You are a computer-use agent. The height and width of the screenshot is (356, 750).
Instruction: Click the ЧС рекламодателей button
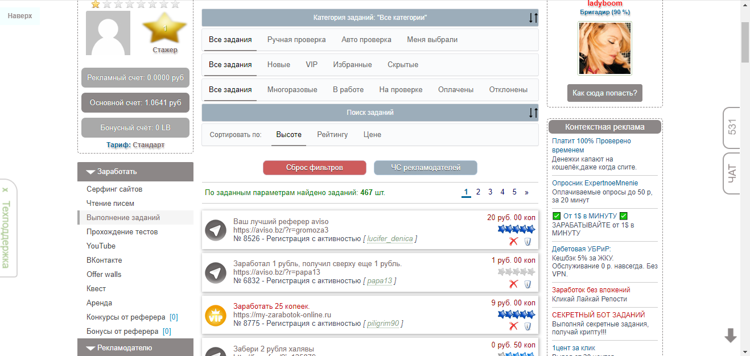click(426, 168)
